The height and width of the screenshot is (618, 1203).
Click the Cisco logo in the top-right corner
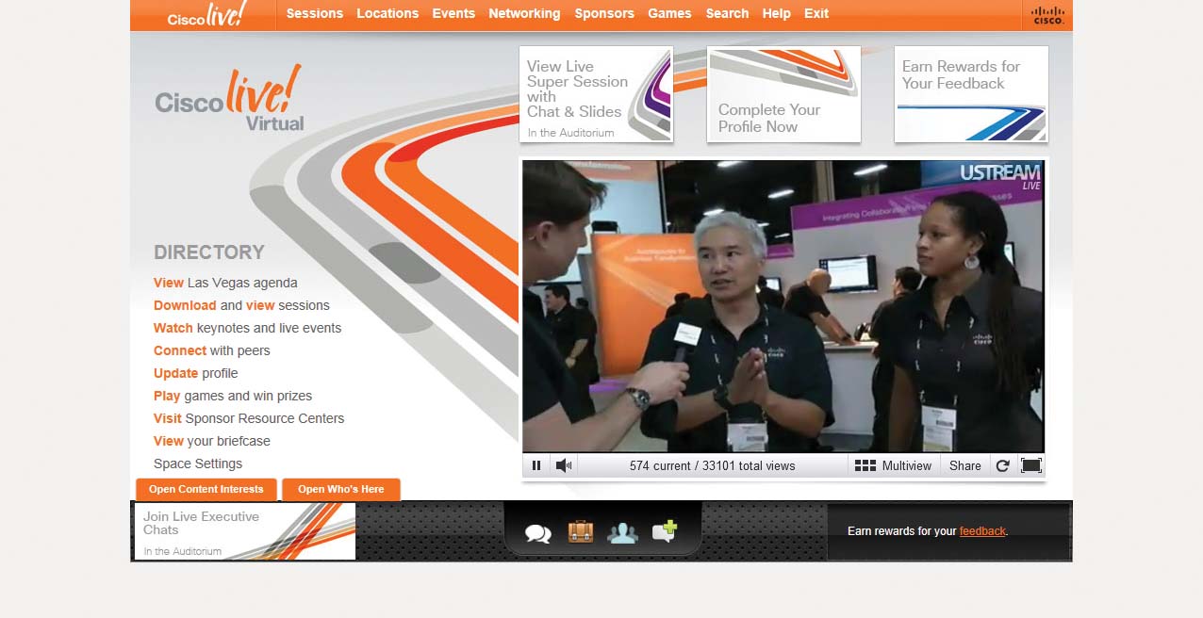(1046, 14)
